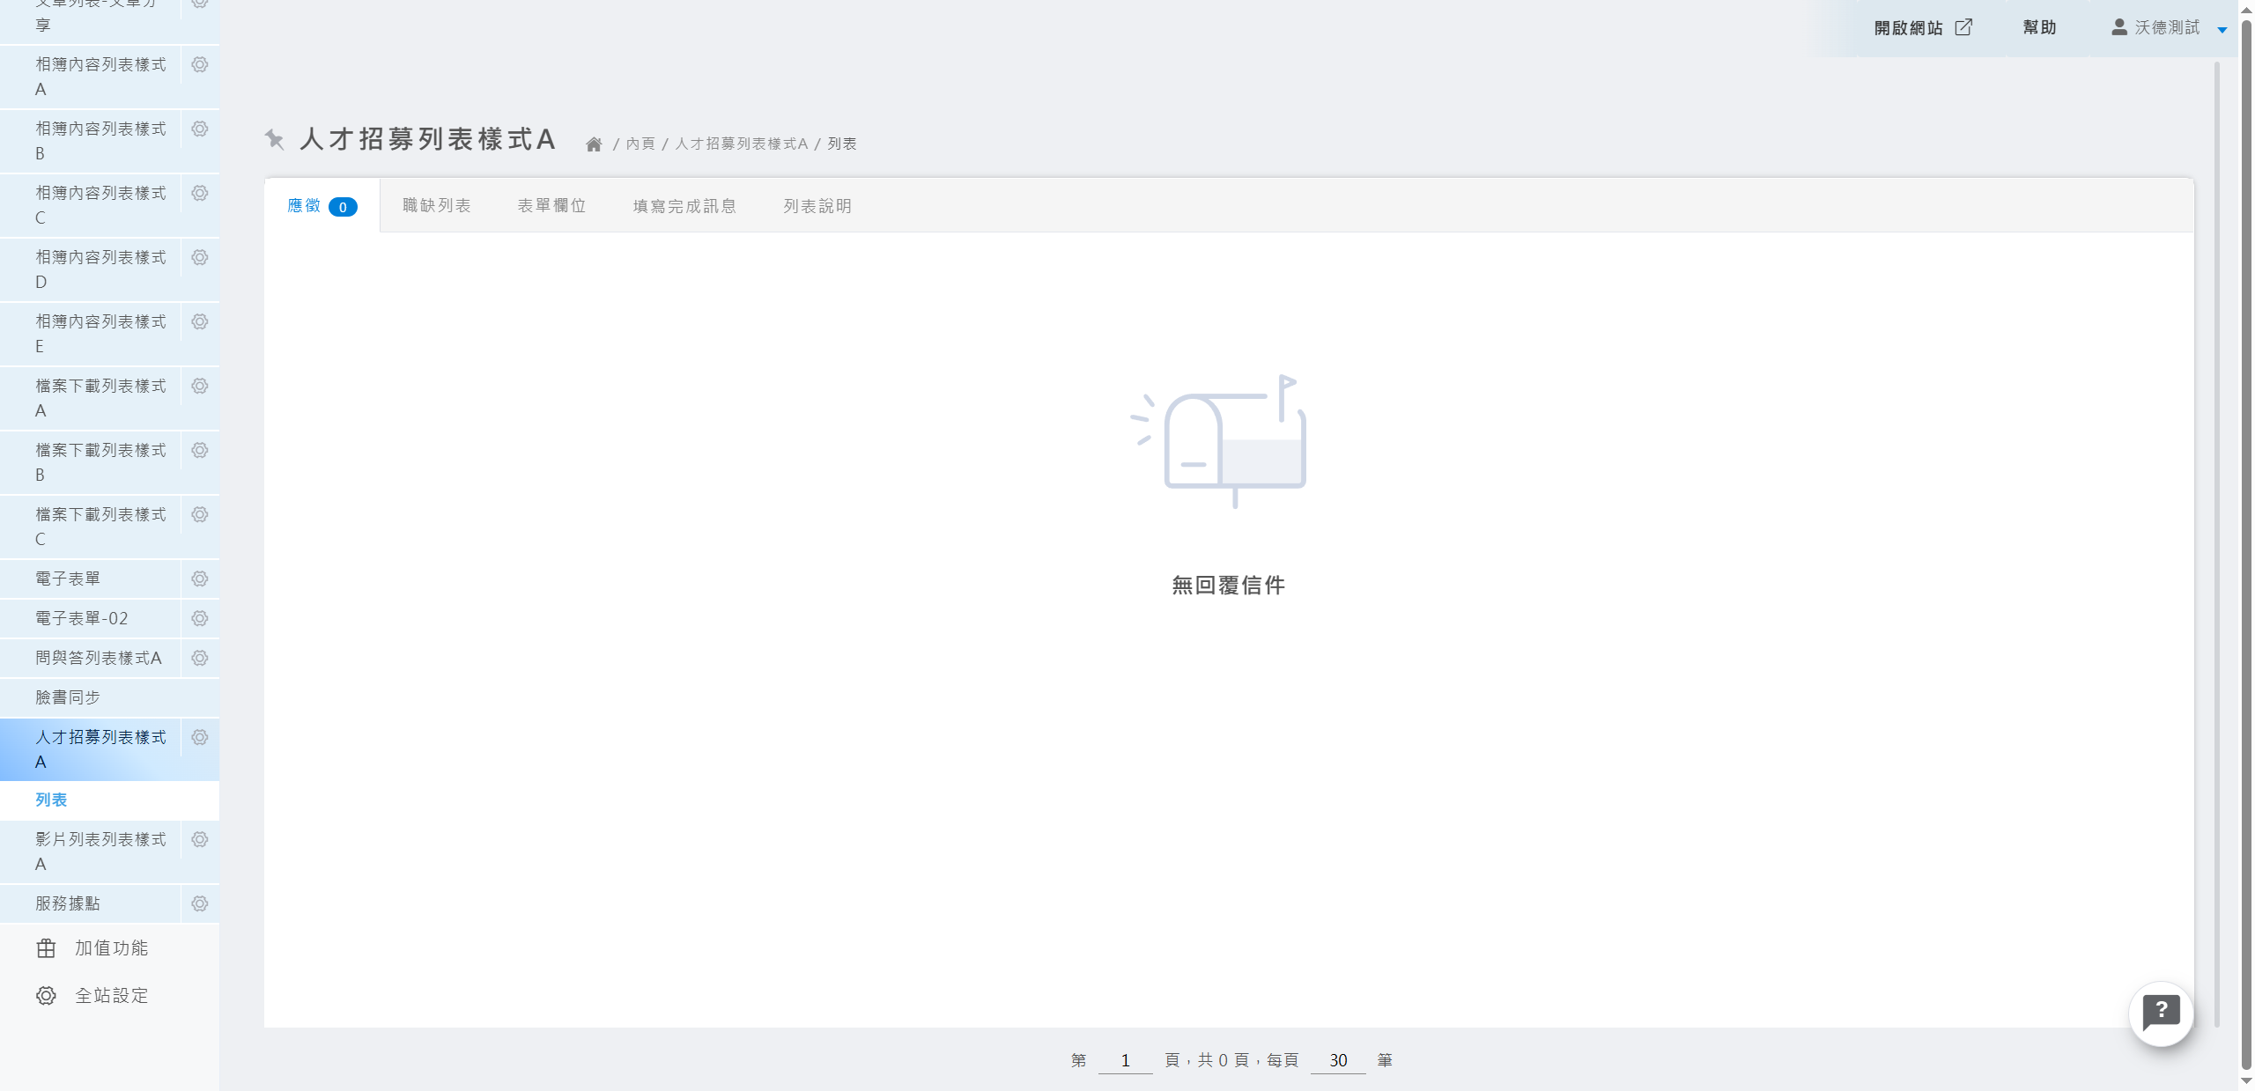Open the help chat bubble at bottom right

click(2163, 1014)
